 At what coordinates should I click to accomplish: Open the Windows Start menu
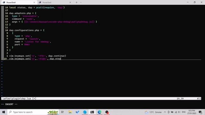click(4, 112)
